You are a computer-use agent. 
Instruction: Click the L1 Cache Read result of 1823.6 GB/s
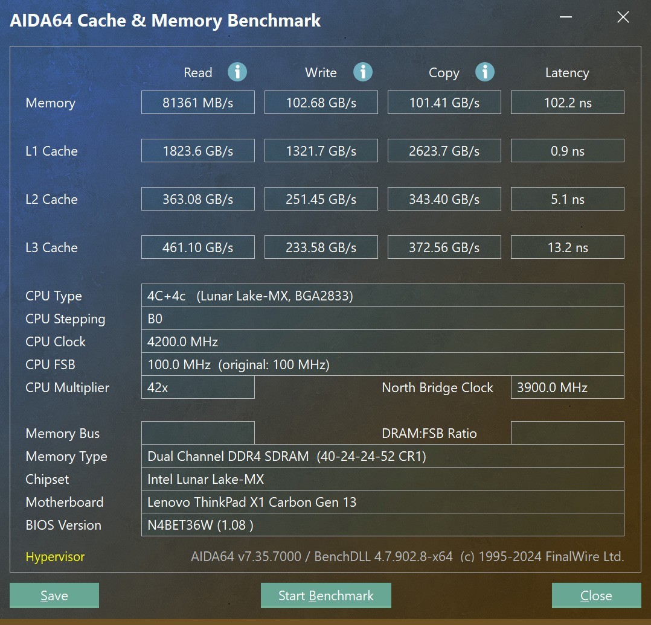click(197, 150)
